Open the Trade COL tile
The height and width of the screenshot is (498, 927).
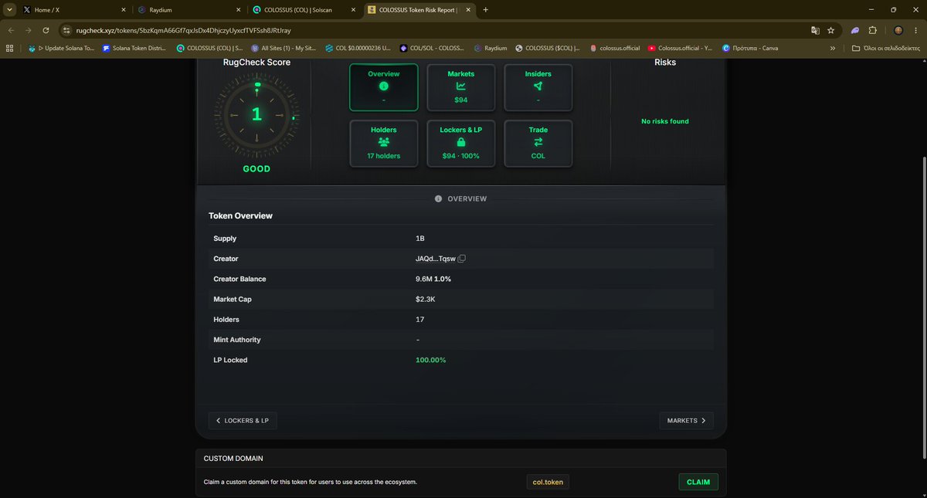click(538, 143)
